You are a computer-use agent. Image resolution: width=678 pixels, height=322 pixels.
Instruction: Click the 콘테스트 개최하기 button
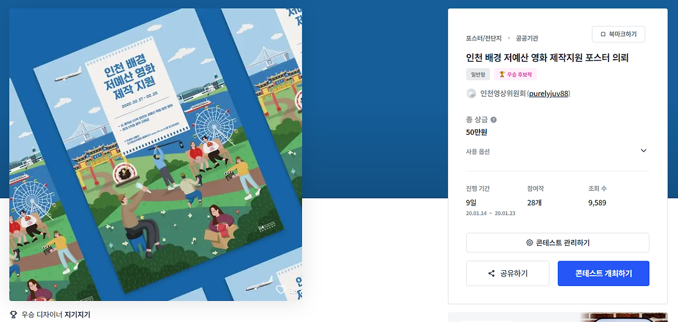[603, 273]
